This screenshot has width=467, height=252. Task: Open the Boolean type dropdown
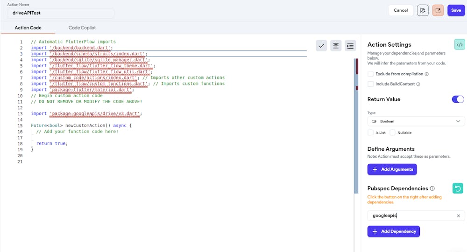click(x=416, y=121)
